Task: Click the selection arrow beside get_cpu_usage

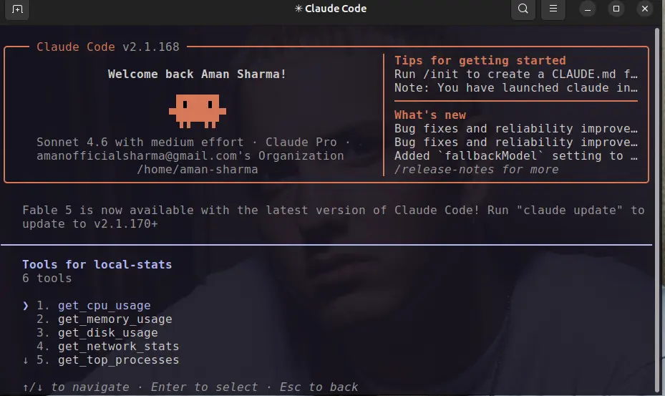Action: [26, 306]
